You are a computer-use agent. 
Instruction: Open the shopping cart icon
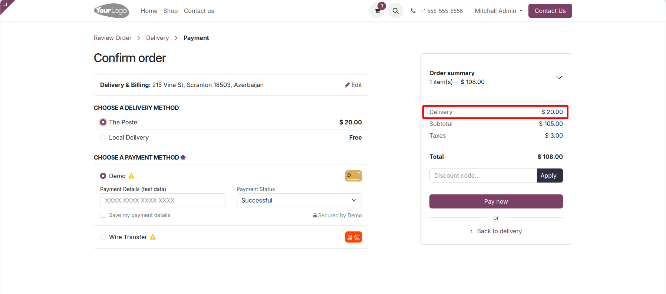pyautogui.click(x=377, y=11)
